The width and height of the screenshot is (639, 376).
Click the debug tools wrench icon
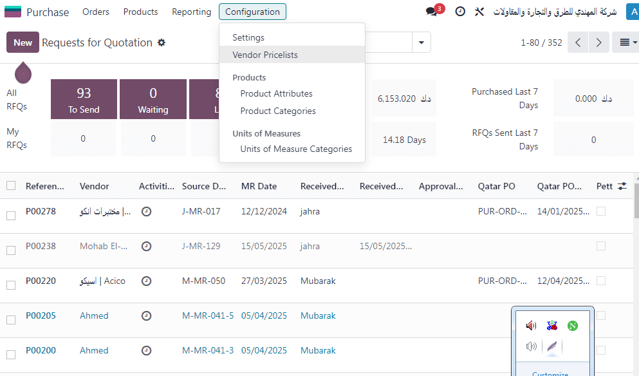pyautogui.click(x=479, y=12)
